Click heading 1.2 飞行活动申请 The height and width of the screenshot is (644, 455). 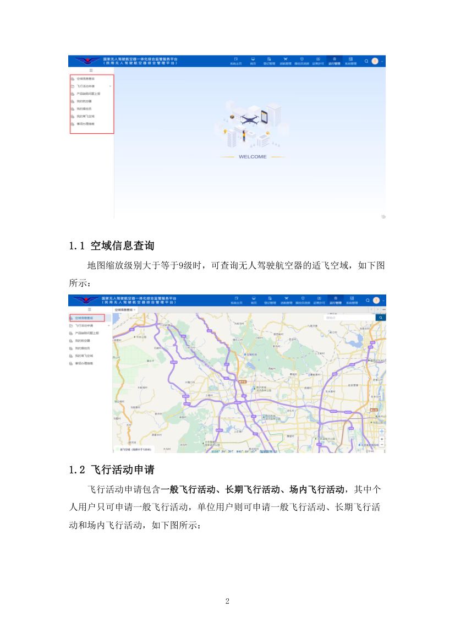pos(111,470)
